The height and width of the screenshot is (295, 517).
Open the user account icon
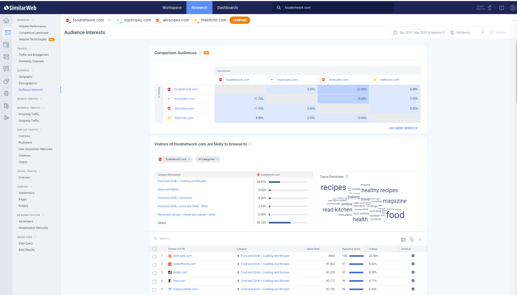(513, 8)
